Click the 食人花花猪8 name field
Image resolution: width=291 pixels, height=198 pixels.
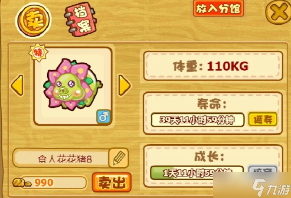(x=62, y=158)
